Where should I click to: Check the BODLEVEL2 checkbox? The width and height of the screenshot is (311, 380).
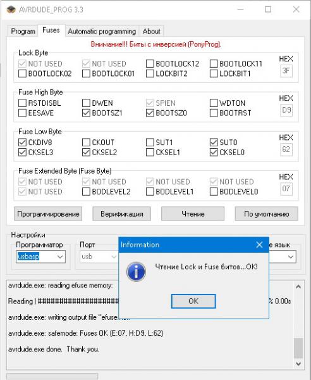(x=86, y=191)
